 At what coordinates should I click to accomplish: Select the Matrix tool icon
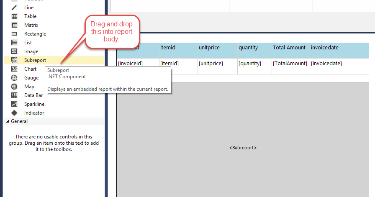pyautogui.click(x=14, y=25)
